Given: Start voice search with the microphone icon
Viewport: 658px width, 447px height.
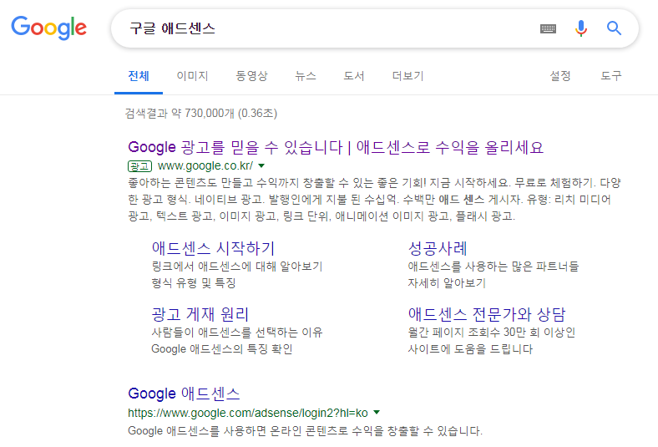Looking at the screenshot, I should coord(581,28).
